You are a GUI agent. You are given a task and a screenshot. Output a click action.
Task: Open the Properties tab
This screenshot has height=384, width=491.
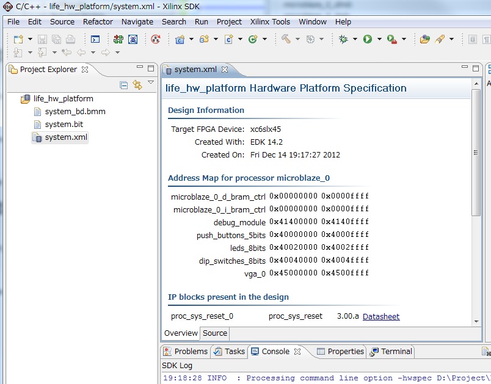tap(341, 352)
